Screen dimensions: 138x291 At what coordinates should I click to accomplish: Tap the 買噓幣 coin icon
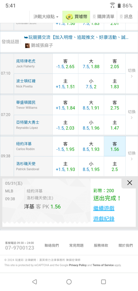coord(70,17)
